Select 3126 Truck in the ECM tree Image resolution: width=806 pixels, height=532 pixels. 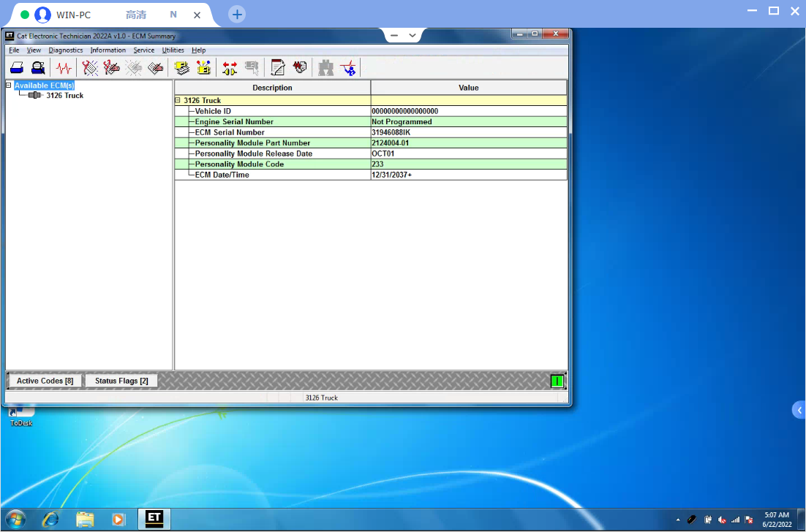click(65, 96)
